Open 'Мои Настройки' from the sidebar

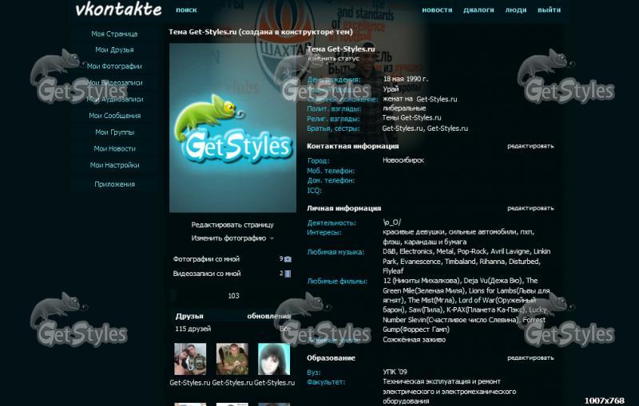114,165
